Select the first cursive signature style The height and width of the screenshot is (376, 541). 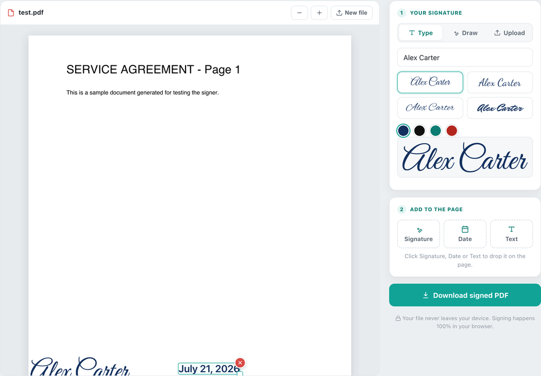(x=430, y=82)
